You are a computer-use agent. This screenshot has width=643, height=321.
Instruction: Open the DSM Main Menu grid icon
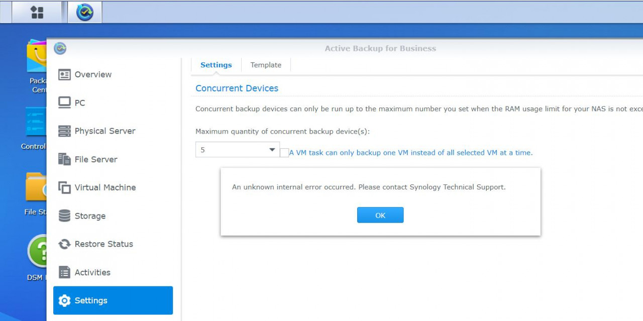(37, 12)
